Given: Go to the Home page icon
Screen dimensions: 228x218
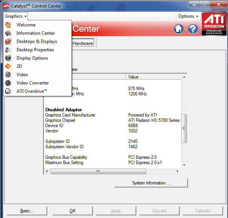Looking at the screenshot, I should [179, 29].
